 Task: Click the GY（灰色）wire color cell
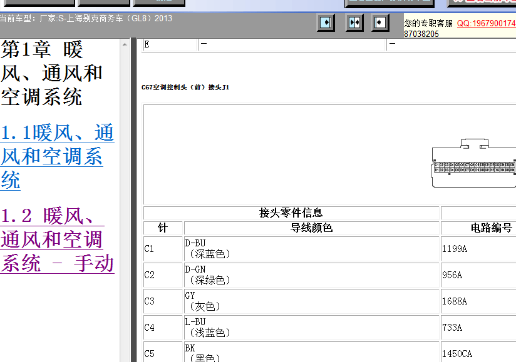pyautogui.click(x=311, y=301)
